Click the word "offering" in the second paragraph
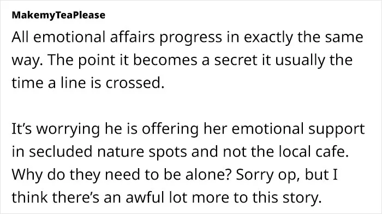Image resolution: width=382 pixels, height=214 pixels. coord(170,129)
